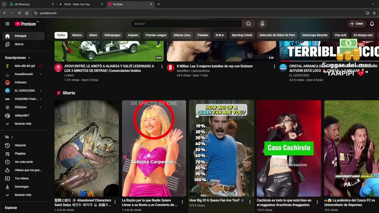Expand Mostrar más under Tú section
This screenshot has width=379, height=213.
(24, 195)
